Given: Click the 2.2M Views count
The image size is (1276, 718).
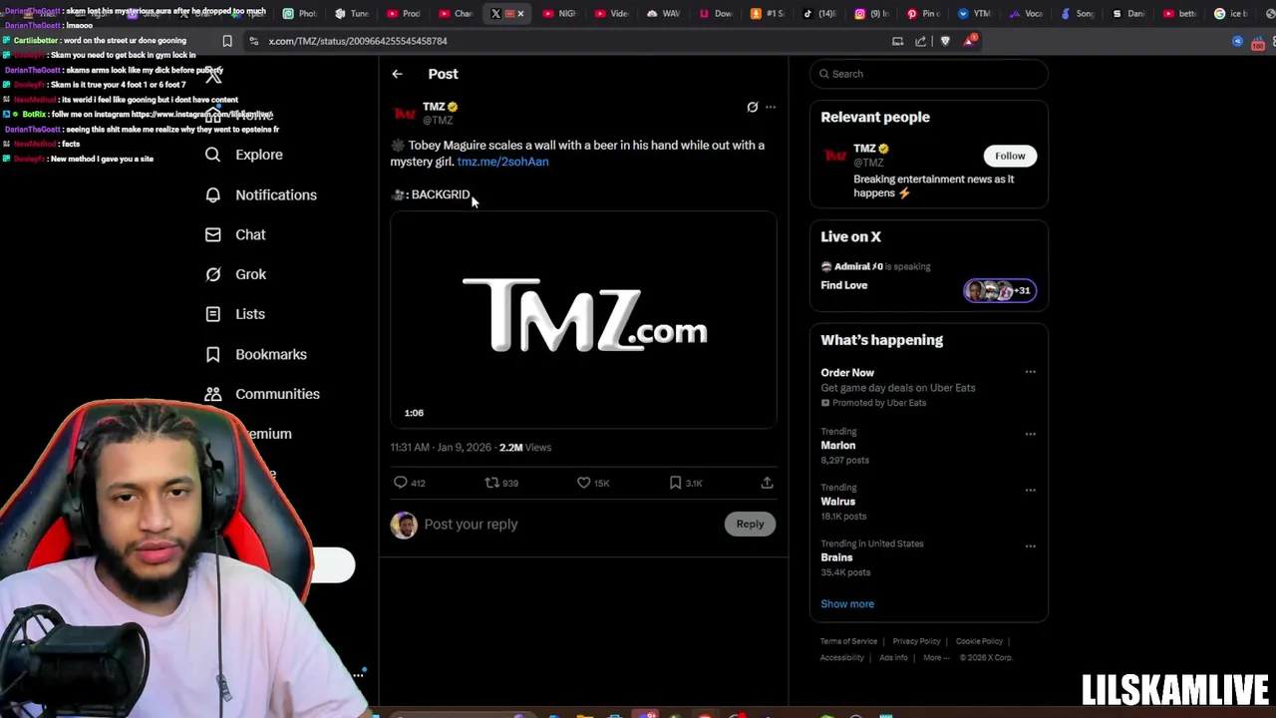Looking at the screenshot, I should pos(525,448).
